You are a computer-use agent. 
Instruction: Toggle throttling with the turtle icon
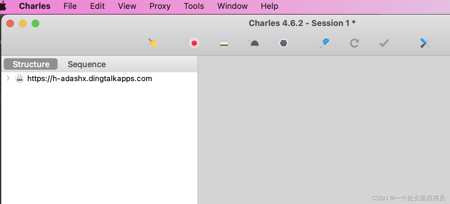(254, 43)
